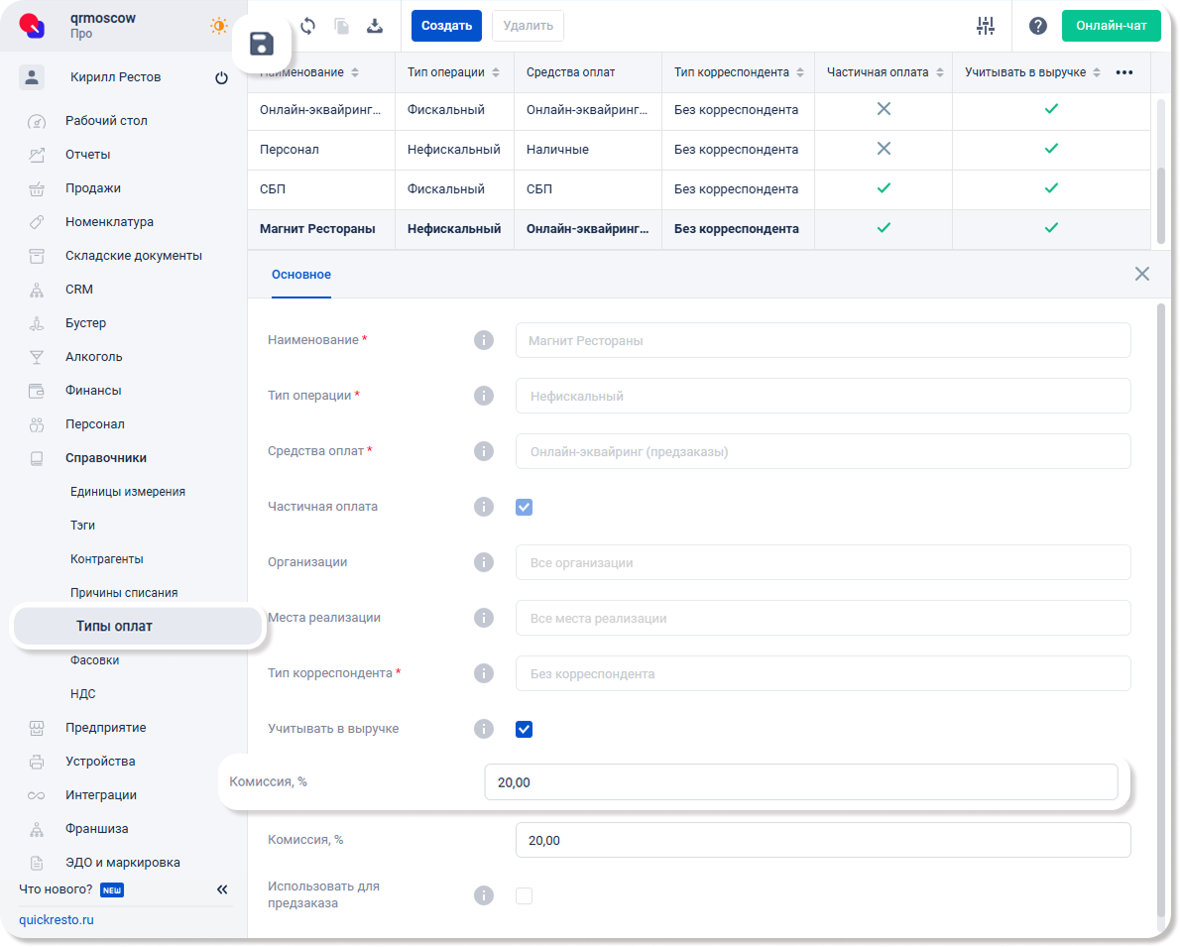Toggle the Частичная оплата checkbox
Viewport: 1180px width, 947px height.
tap(525, 507)
